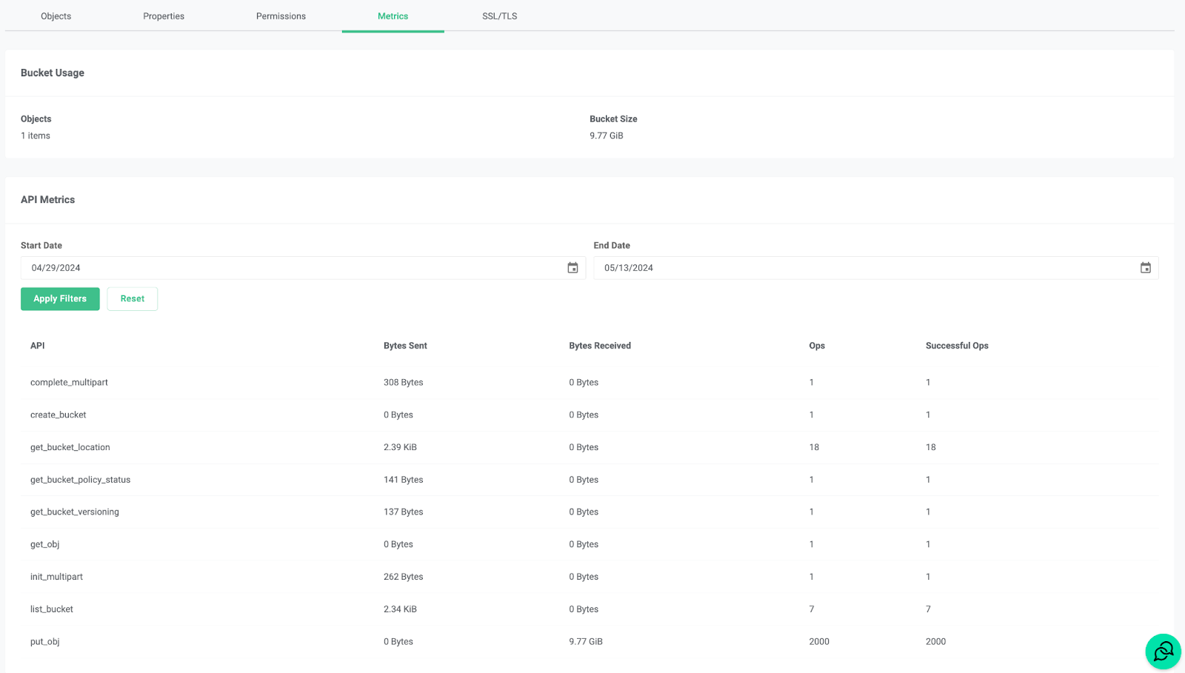This screenshot has height=673, width=1185.
Task: Open the support chat widget
Action: (1162, 651)
